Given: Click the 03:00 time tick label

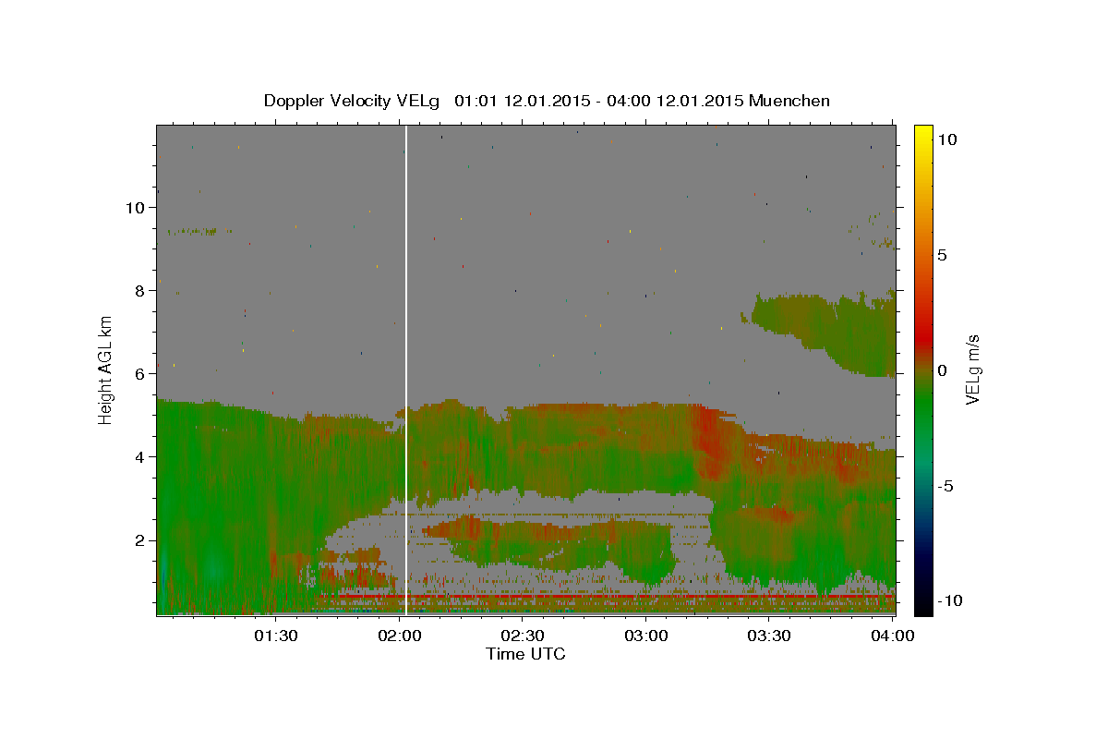Looking at the screenshot, I should click(x=645, y=636).
